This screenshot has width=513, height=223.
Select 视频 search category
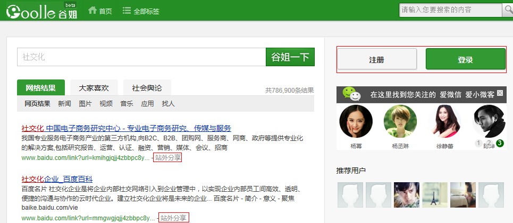click(x=106, y=104)
